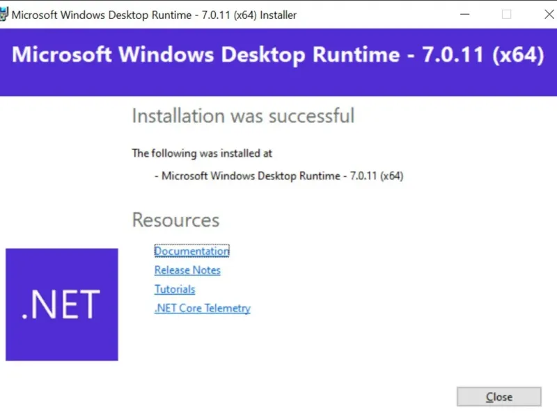Click "The following was installed at" text
Screen dimensions: 557x417
(x=202, y=153)
